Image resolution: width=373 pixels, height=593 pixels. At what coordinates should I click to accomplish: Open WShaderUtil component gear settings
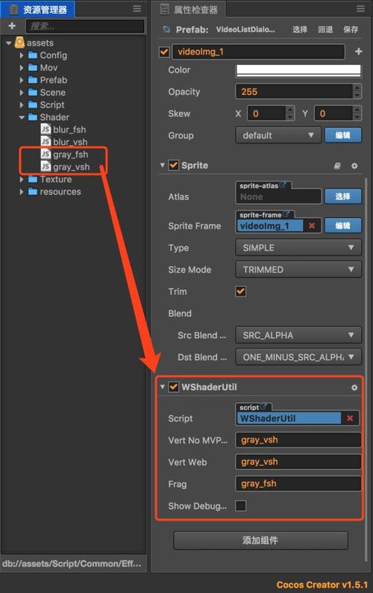[x=354, y=388]
